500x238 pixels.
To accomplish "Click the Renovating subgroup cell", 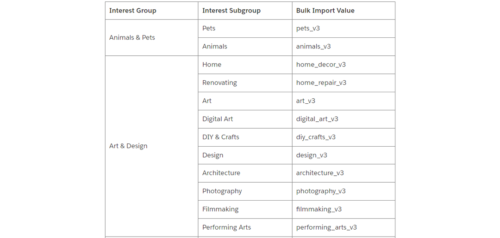I will click(219, 83).
